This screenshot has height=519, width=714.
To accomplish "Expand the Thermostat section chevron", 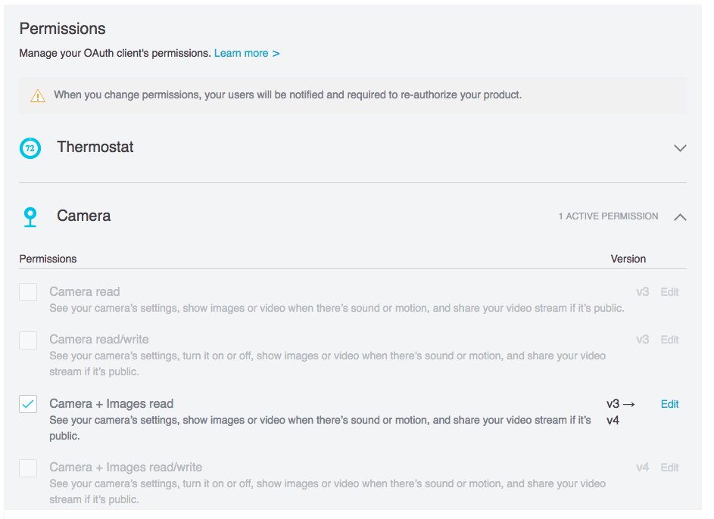I will point(679,148).
